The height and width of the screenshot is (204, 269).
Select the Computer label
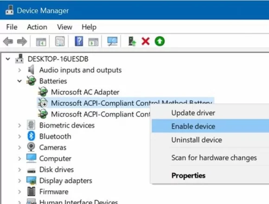click(x=55, y=159)
